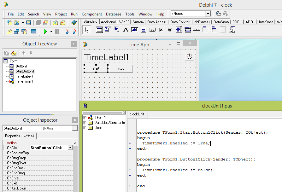Pick the RadioGroup component in palette
Viewport: 282px width, 192px height.
coord(214,30)
